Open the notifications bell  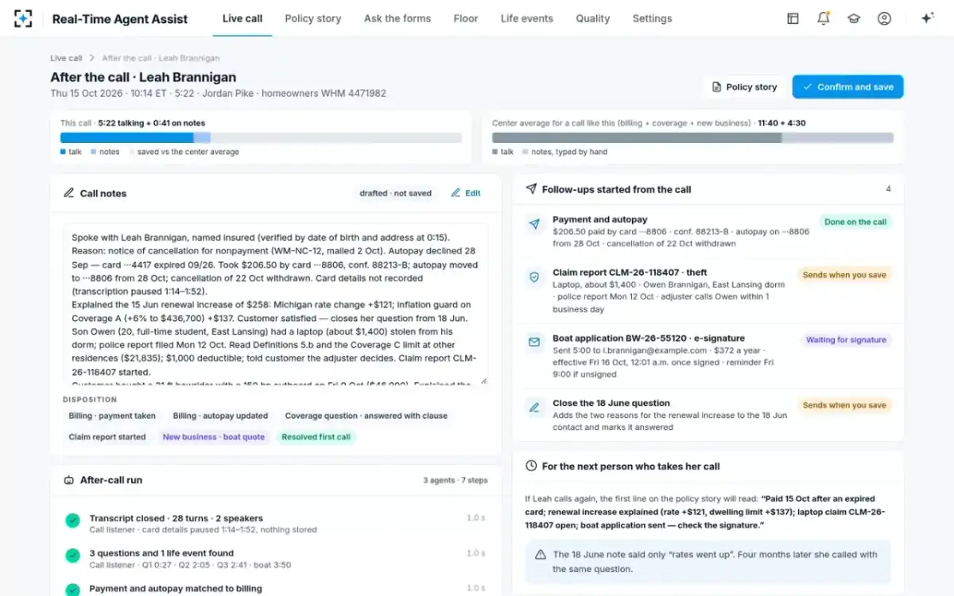pos(823,18)
